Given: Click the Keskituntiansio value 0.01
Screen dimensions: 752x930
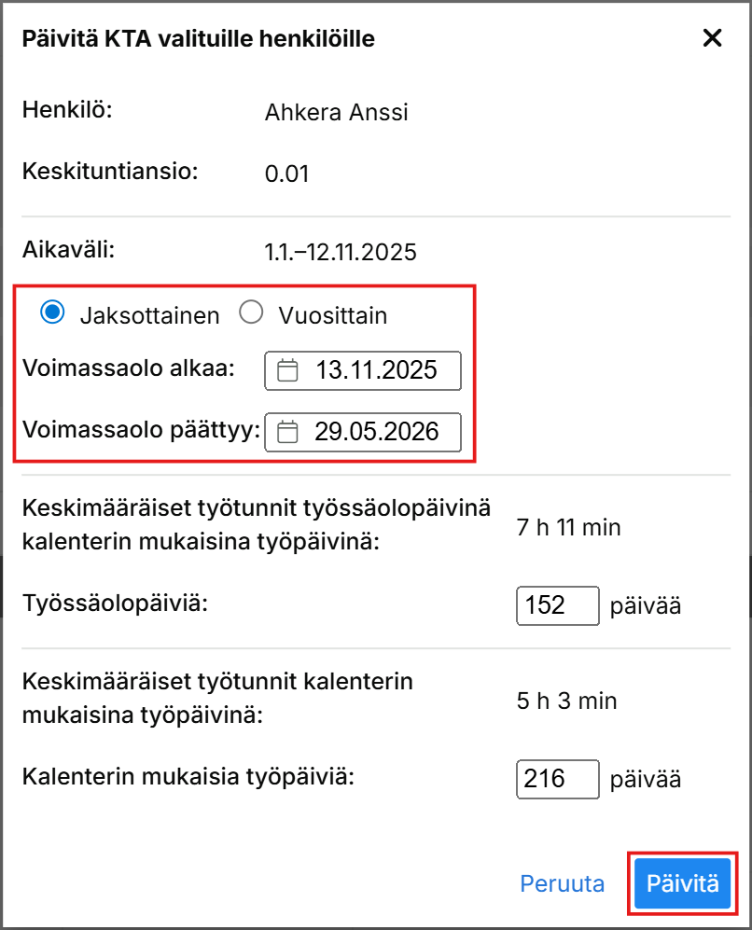Looking at the screenshot, I should pyautogui.click(x=286, y=174).
